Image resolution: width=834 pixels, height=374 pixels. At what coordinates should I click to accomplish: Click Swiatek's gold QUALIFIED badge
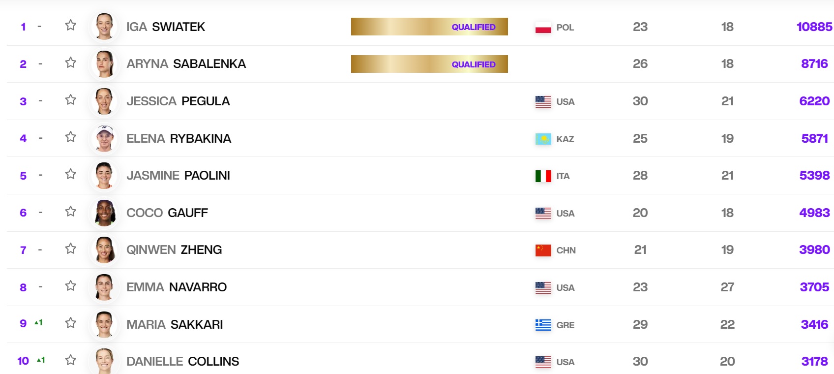coord(429,27)
